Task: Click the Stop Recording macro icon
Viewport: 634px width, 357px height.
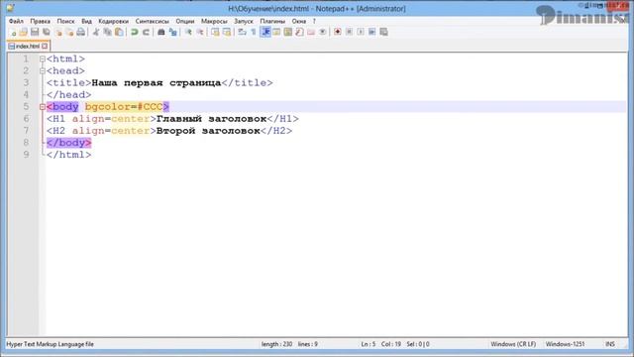Action: coord(349,32)
